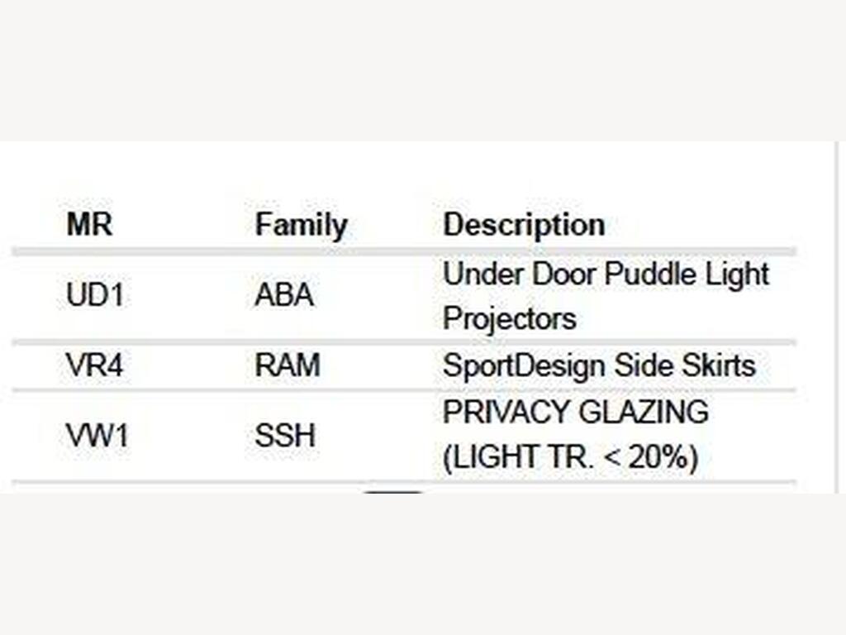
Task: Click the word Projectors in the description
Action: pos(509,318)
